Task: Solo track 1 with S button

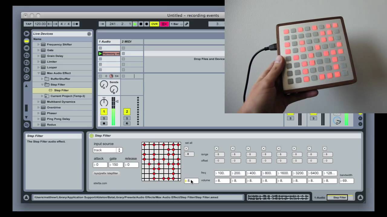Action: [x=104, y=118]
